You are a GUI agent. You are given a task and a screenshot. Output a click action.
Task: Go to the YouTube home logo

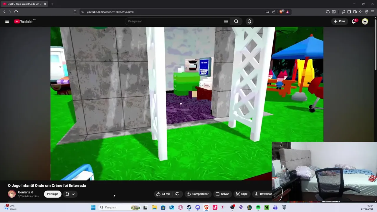[23, 21]
